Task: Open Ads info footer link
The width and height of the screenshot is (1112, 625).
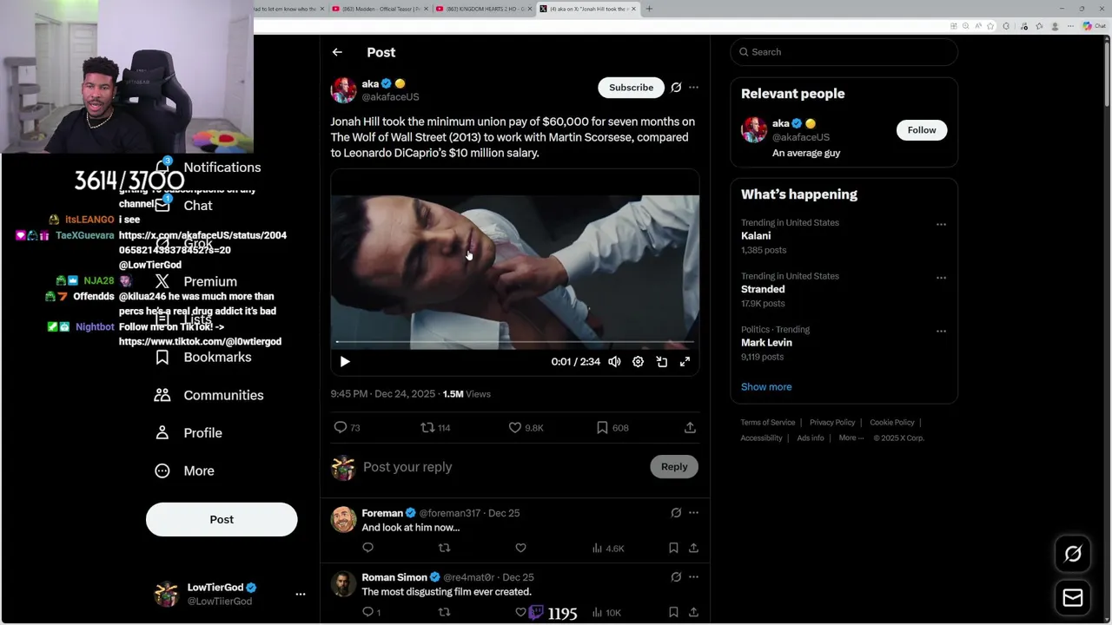Action: point(811,438)
